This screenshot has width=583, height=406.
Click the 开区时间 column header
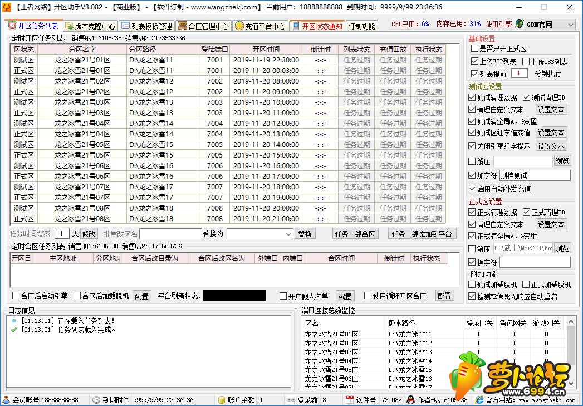(x=266, y=49)
